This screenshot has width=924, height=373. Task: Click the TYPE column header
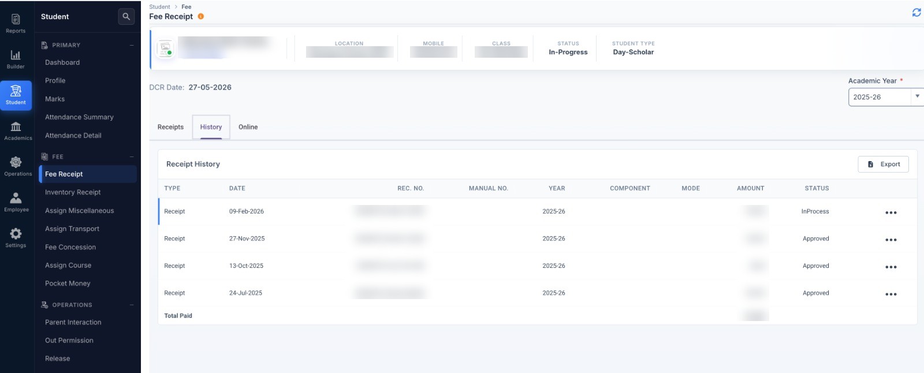(x=172, y=188)
